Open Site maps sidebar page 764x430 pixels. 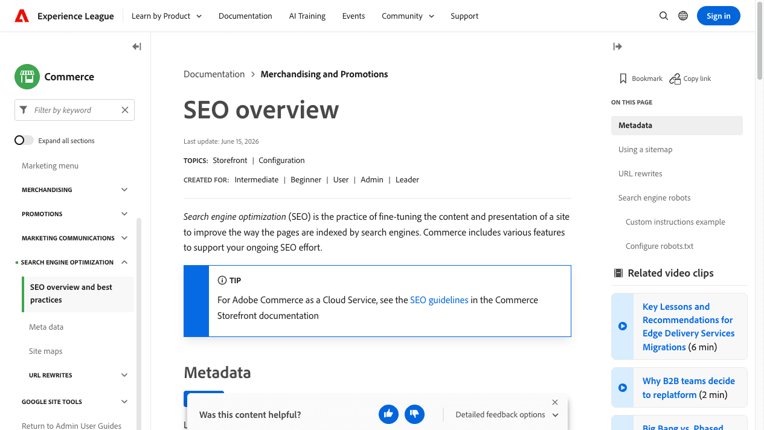pyautogui.click(x=45, y=351)
